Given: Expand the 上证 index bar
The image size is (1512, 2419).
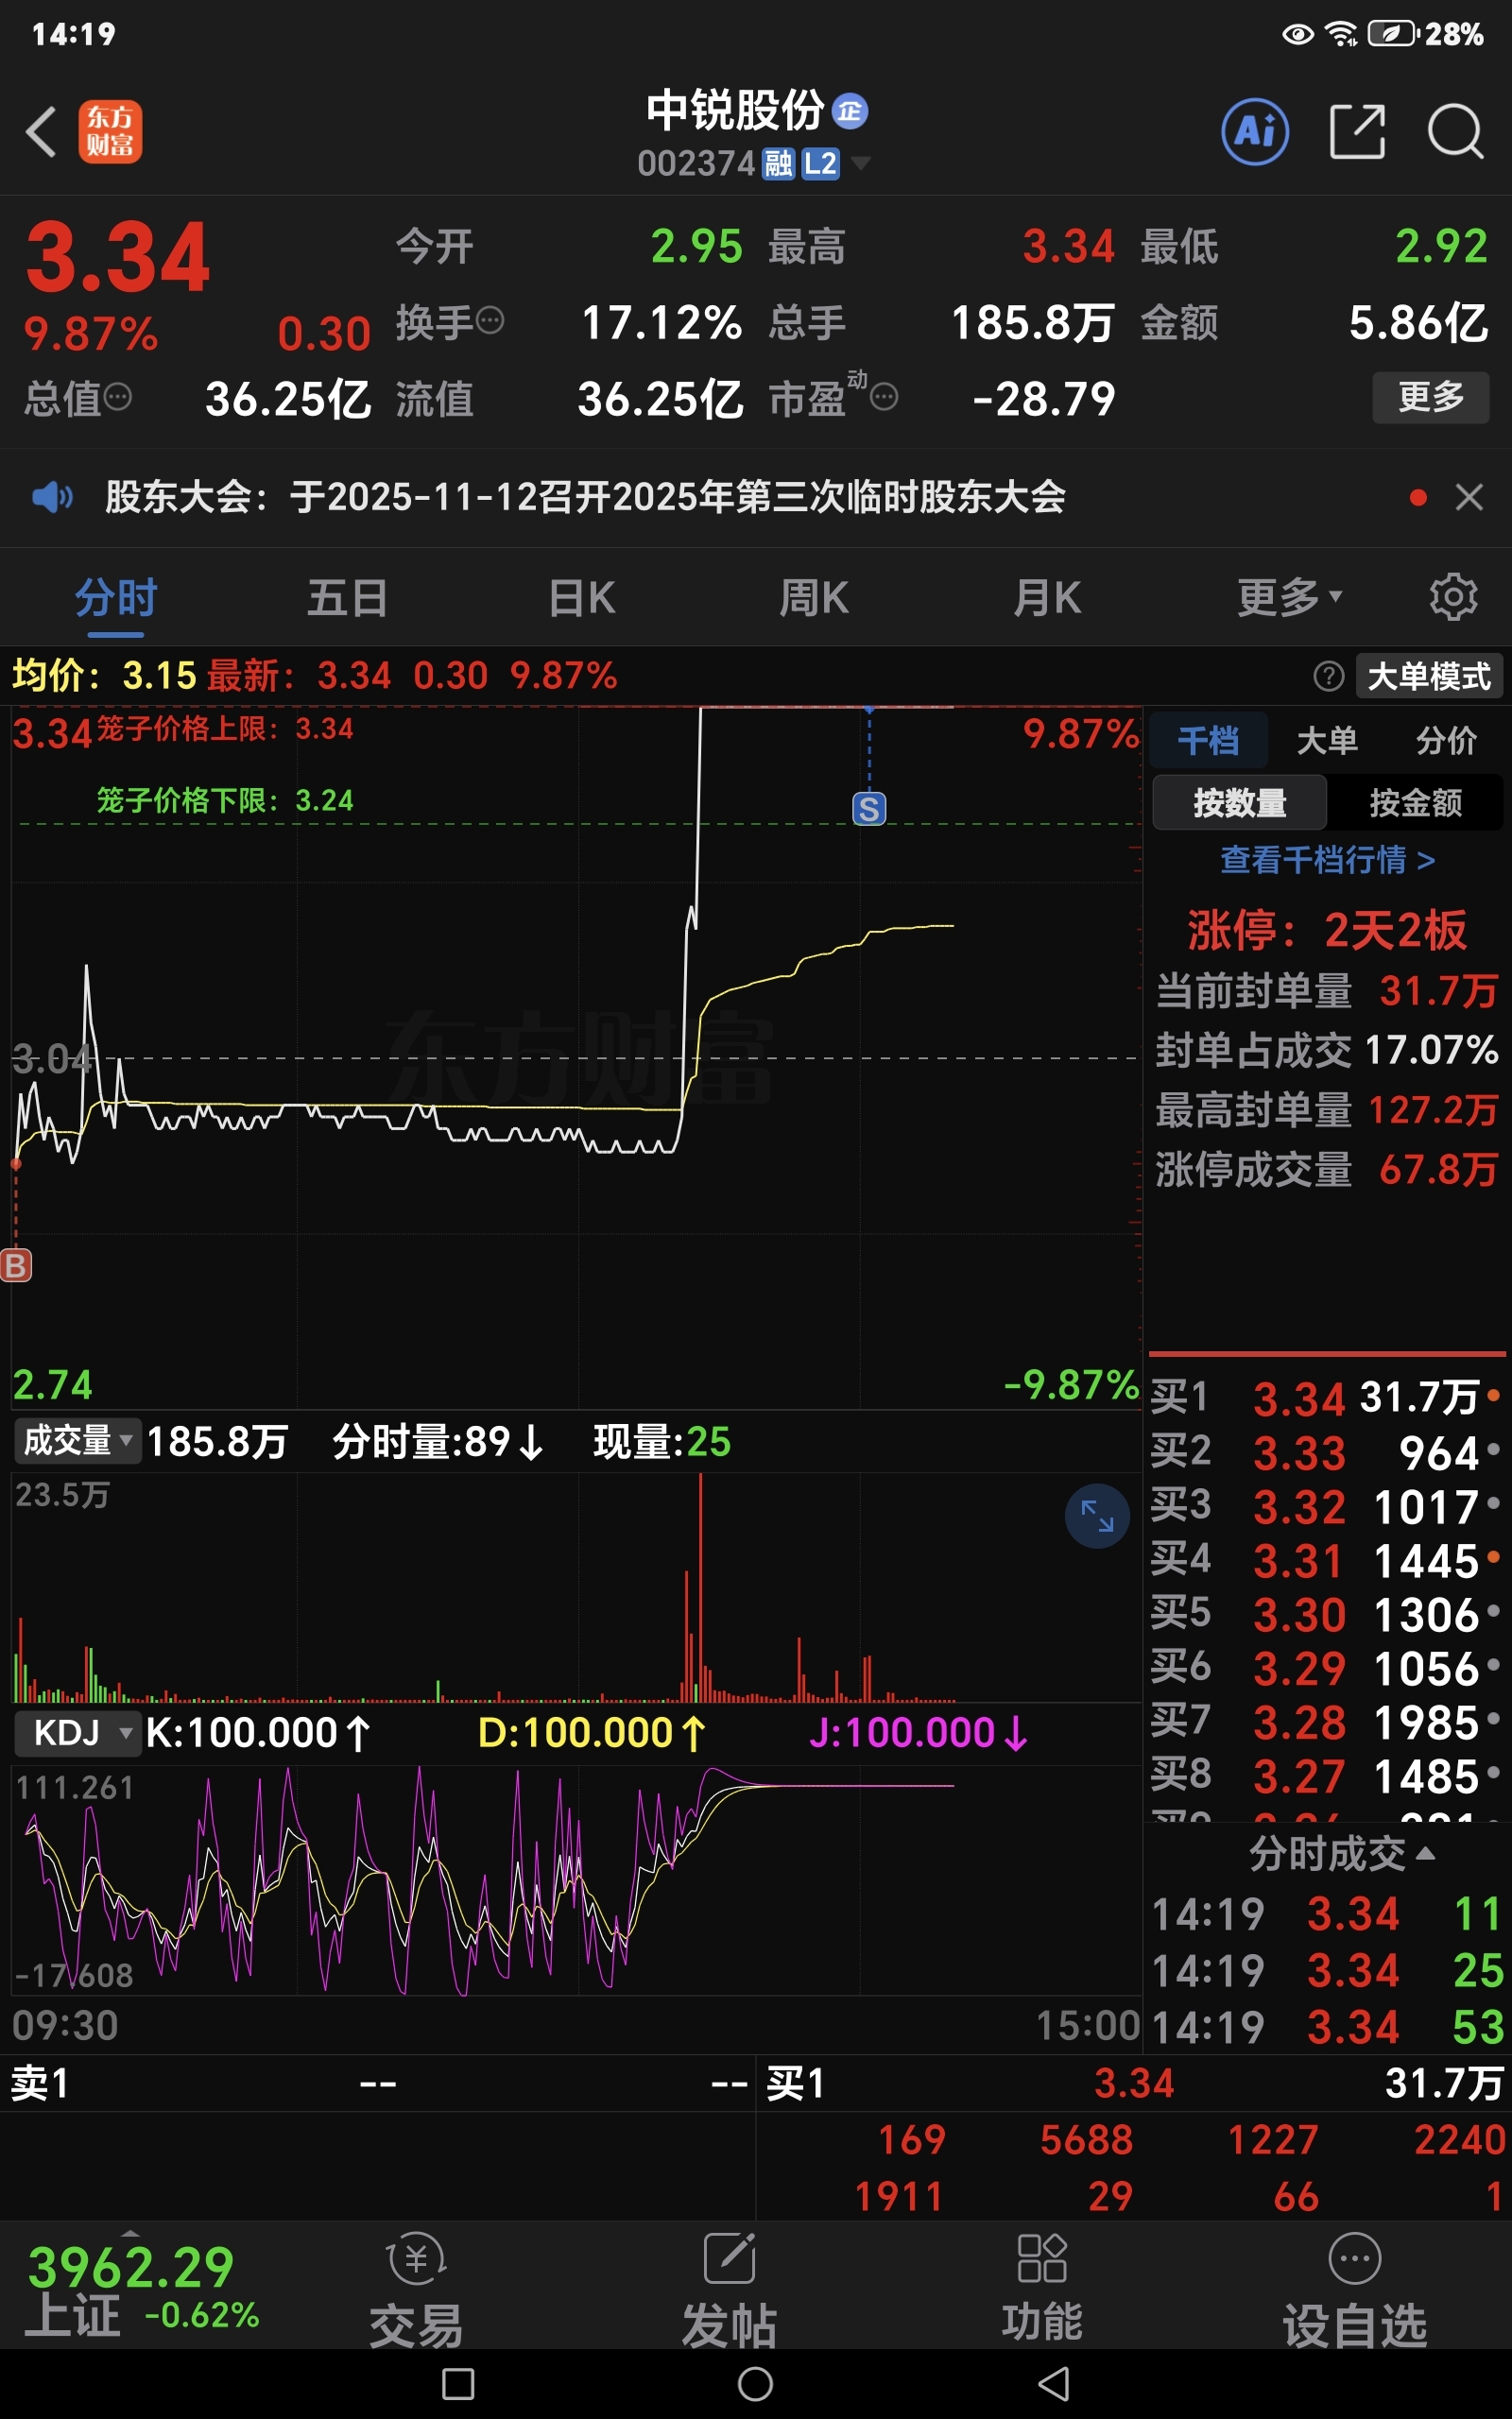Looking at the screenshot, I should click(x=131, y=2233).
